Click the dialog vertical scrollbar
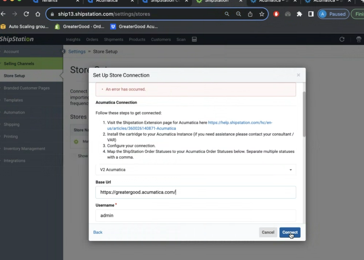Viewport: 364px width, 260px height. point(304,114)
